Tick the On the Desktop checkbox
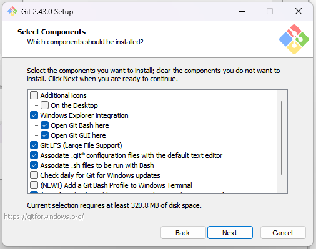 (44, 105)
